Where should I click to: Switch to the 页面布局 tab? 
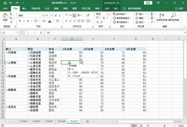(36, 8)
